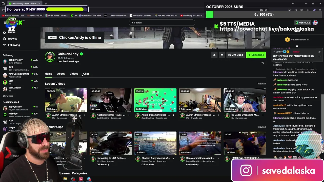This screenshot has height=182, width=324.
Task: Select the channel Home tab
Action: click(48, 74)
